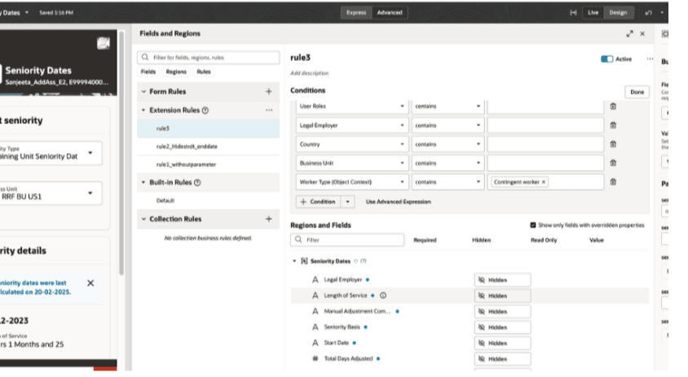Dismiss the seniority dates calculated message
This screenshot has height=377, width=688.
pyautogui.click(x=90, y=283)
